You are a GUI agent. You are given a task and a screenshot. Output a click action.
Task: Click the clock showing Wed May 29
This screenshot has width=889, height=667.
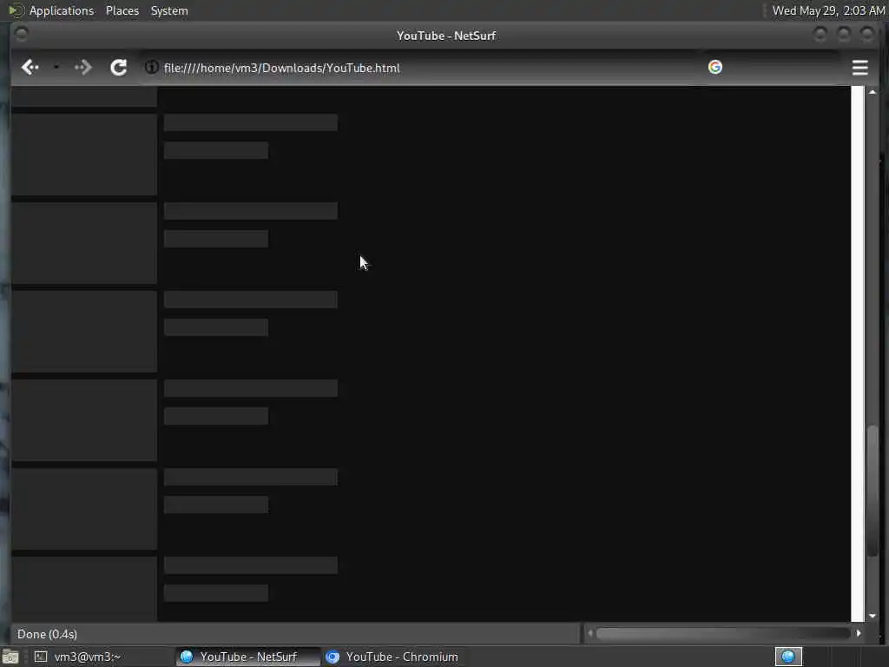pyautogui.click(x=828, y=10)
